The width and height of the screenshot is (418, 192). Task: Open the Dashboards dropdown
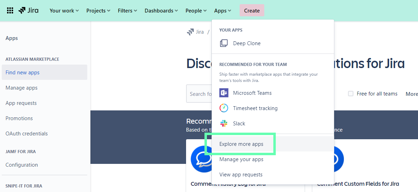[161, 10]
